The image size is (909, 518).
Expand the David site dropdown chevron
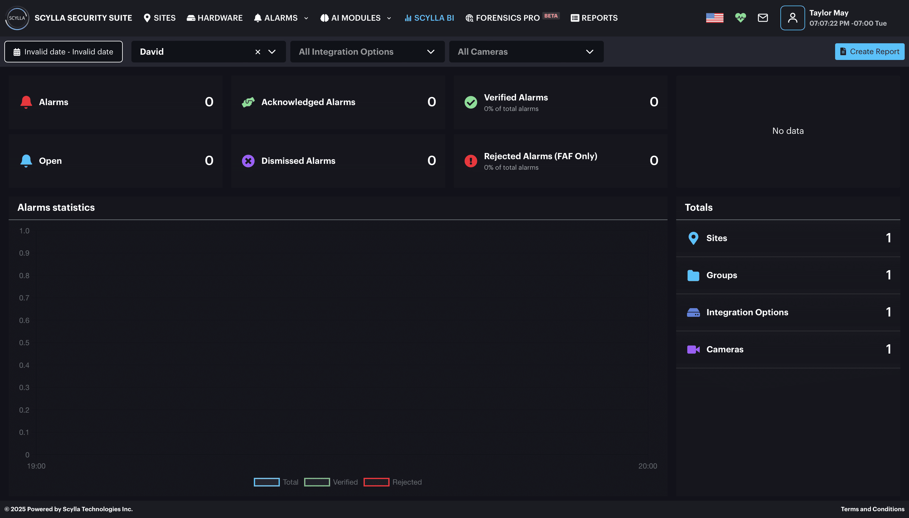(272, 52)
